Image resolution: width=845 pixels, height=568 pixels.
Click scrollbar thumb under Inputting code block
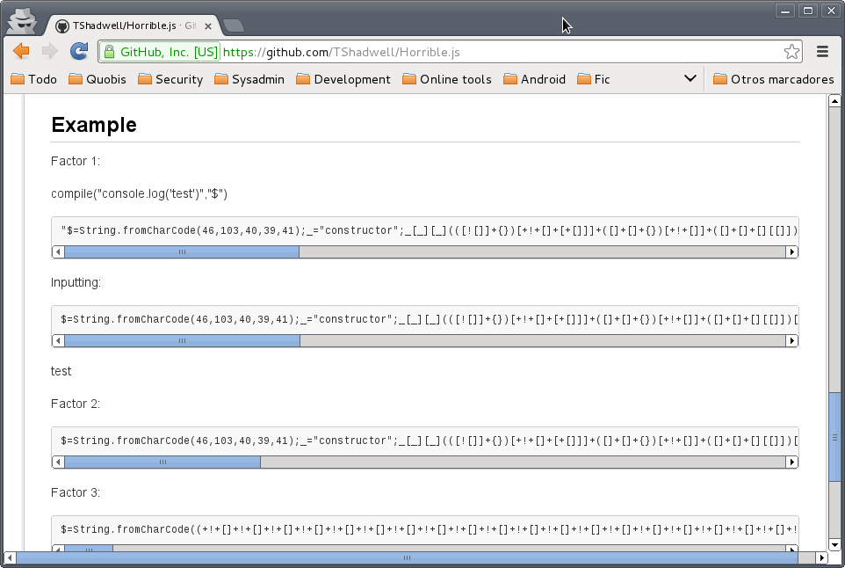pyautogui.click(x=182, y=341)
